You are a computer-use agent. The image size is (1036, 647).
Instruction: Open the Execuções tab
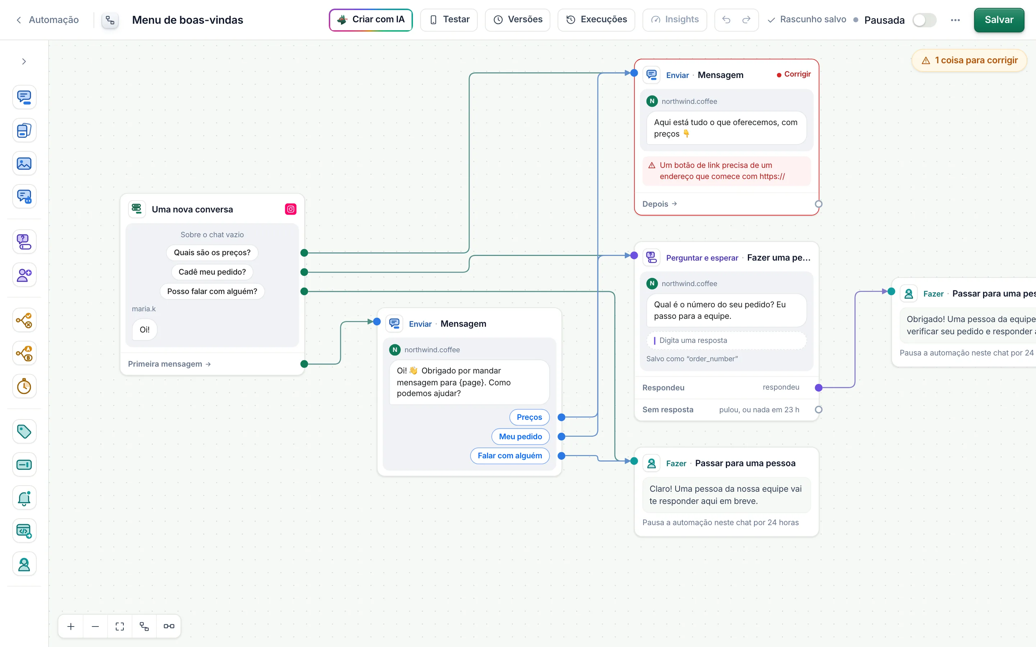pyautogui.click(x=596, y=20)
